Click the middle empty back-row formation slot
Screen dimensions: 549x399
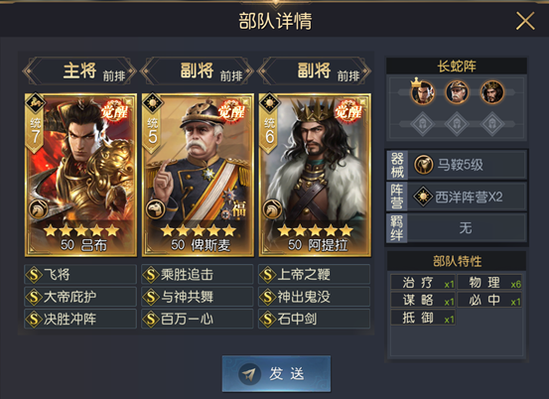pos(457,124)
